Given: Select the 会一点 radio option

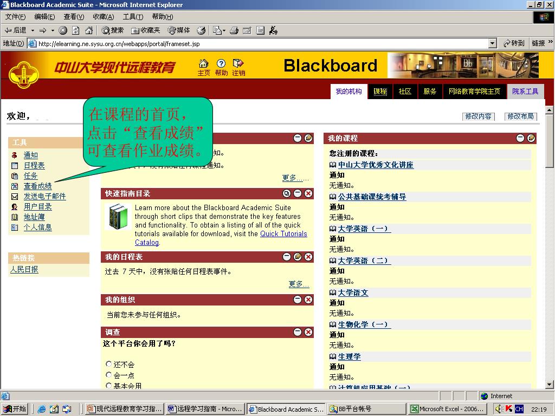Looking at the screenshot, I should click(108, 375).
